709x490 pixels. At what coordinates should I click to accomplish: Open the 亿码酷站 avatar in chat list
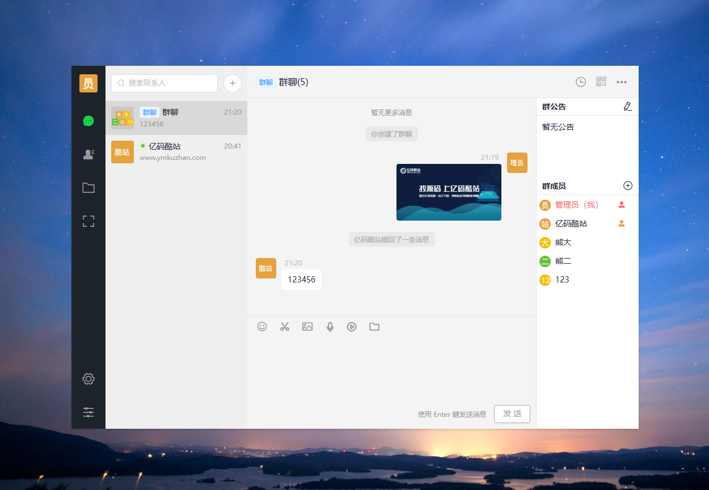[x=123, y=152]
